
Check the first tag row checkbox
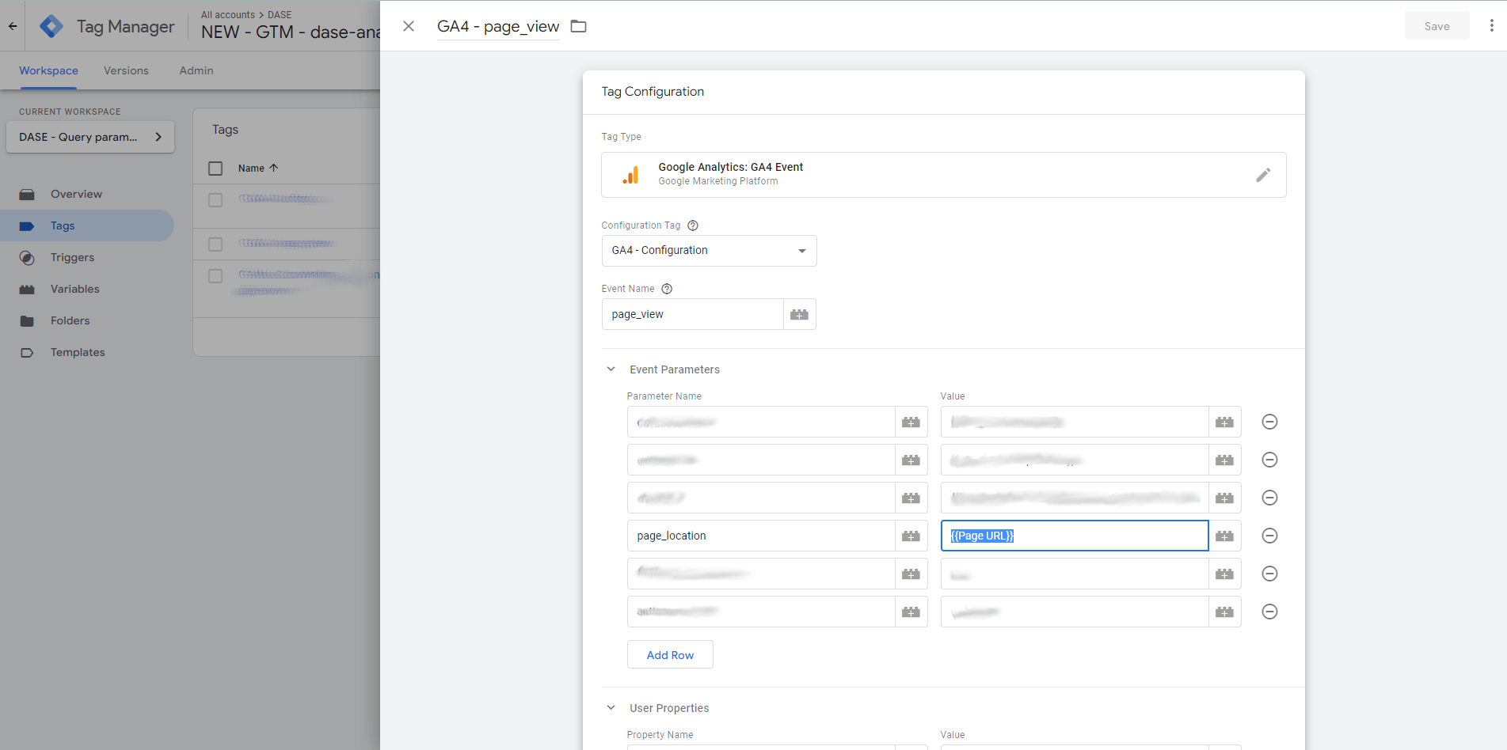click(x=215, y=200)
